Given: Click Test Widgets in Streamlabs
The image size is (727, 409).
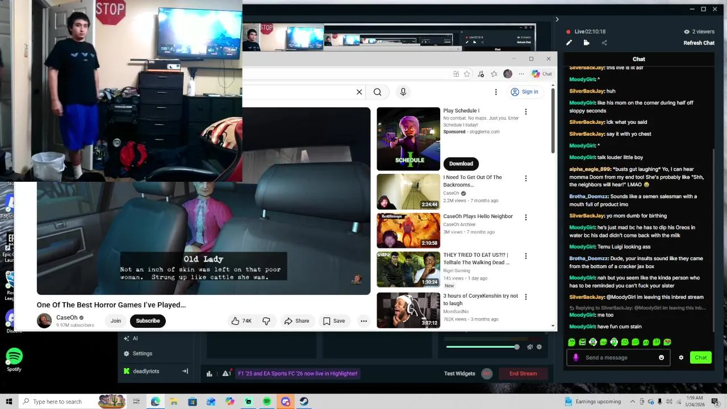Looking at the screenshot, I should (459, 373).
